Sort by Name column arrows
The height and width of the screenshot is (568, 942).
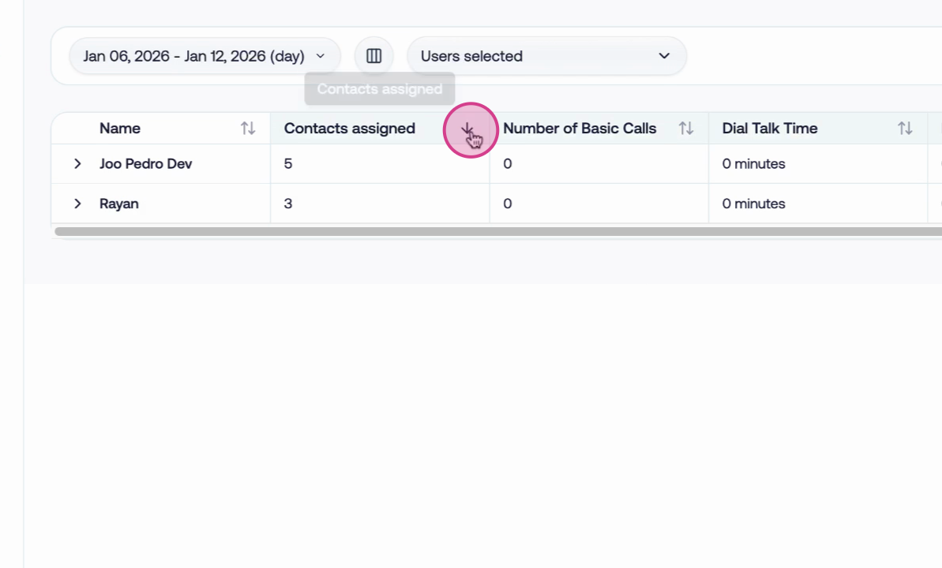248,128
